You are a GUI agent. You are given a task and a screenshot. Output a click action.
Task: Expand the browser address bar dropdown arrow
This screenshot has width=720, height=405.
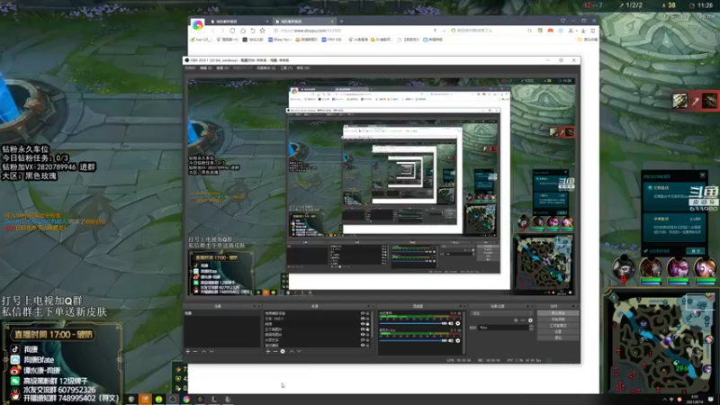(x=444, y=31)
